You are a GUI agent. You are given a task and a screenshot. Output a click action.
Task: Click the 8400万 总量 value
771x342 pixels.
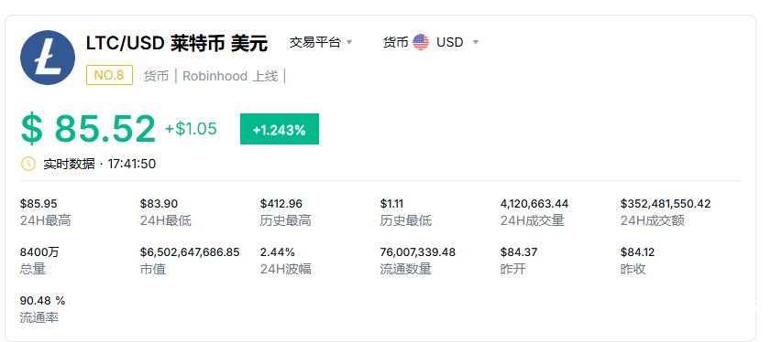click(x=39, y=252)
